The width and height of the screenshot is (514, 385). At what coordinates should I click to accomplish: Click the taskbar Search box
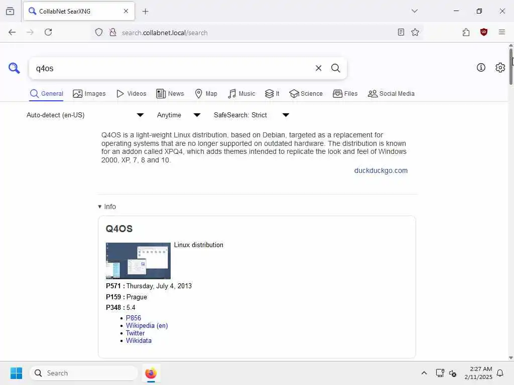click(x=84, y=373)
